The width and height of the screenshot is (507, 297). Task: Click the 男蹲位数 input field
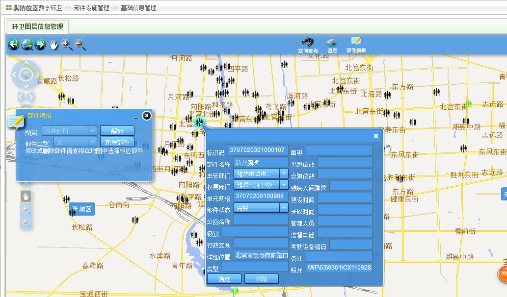(345, 162)
